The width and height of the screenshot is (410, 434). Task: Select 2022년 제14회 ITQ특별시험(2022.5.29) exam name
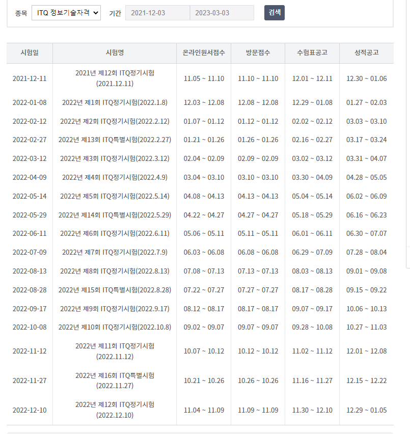click(115, 215)
